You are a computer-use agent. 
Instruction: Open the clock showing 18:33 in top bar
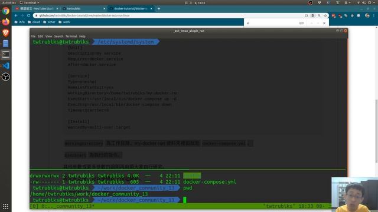[x=195, y=2]
